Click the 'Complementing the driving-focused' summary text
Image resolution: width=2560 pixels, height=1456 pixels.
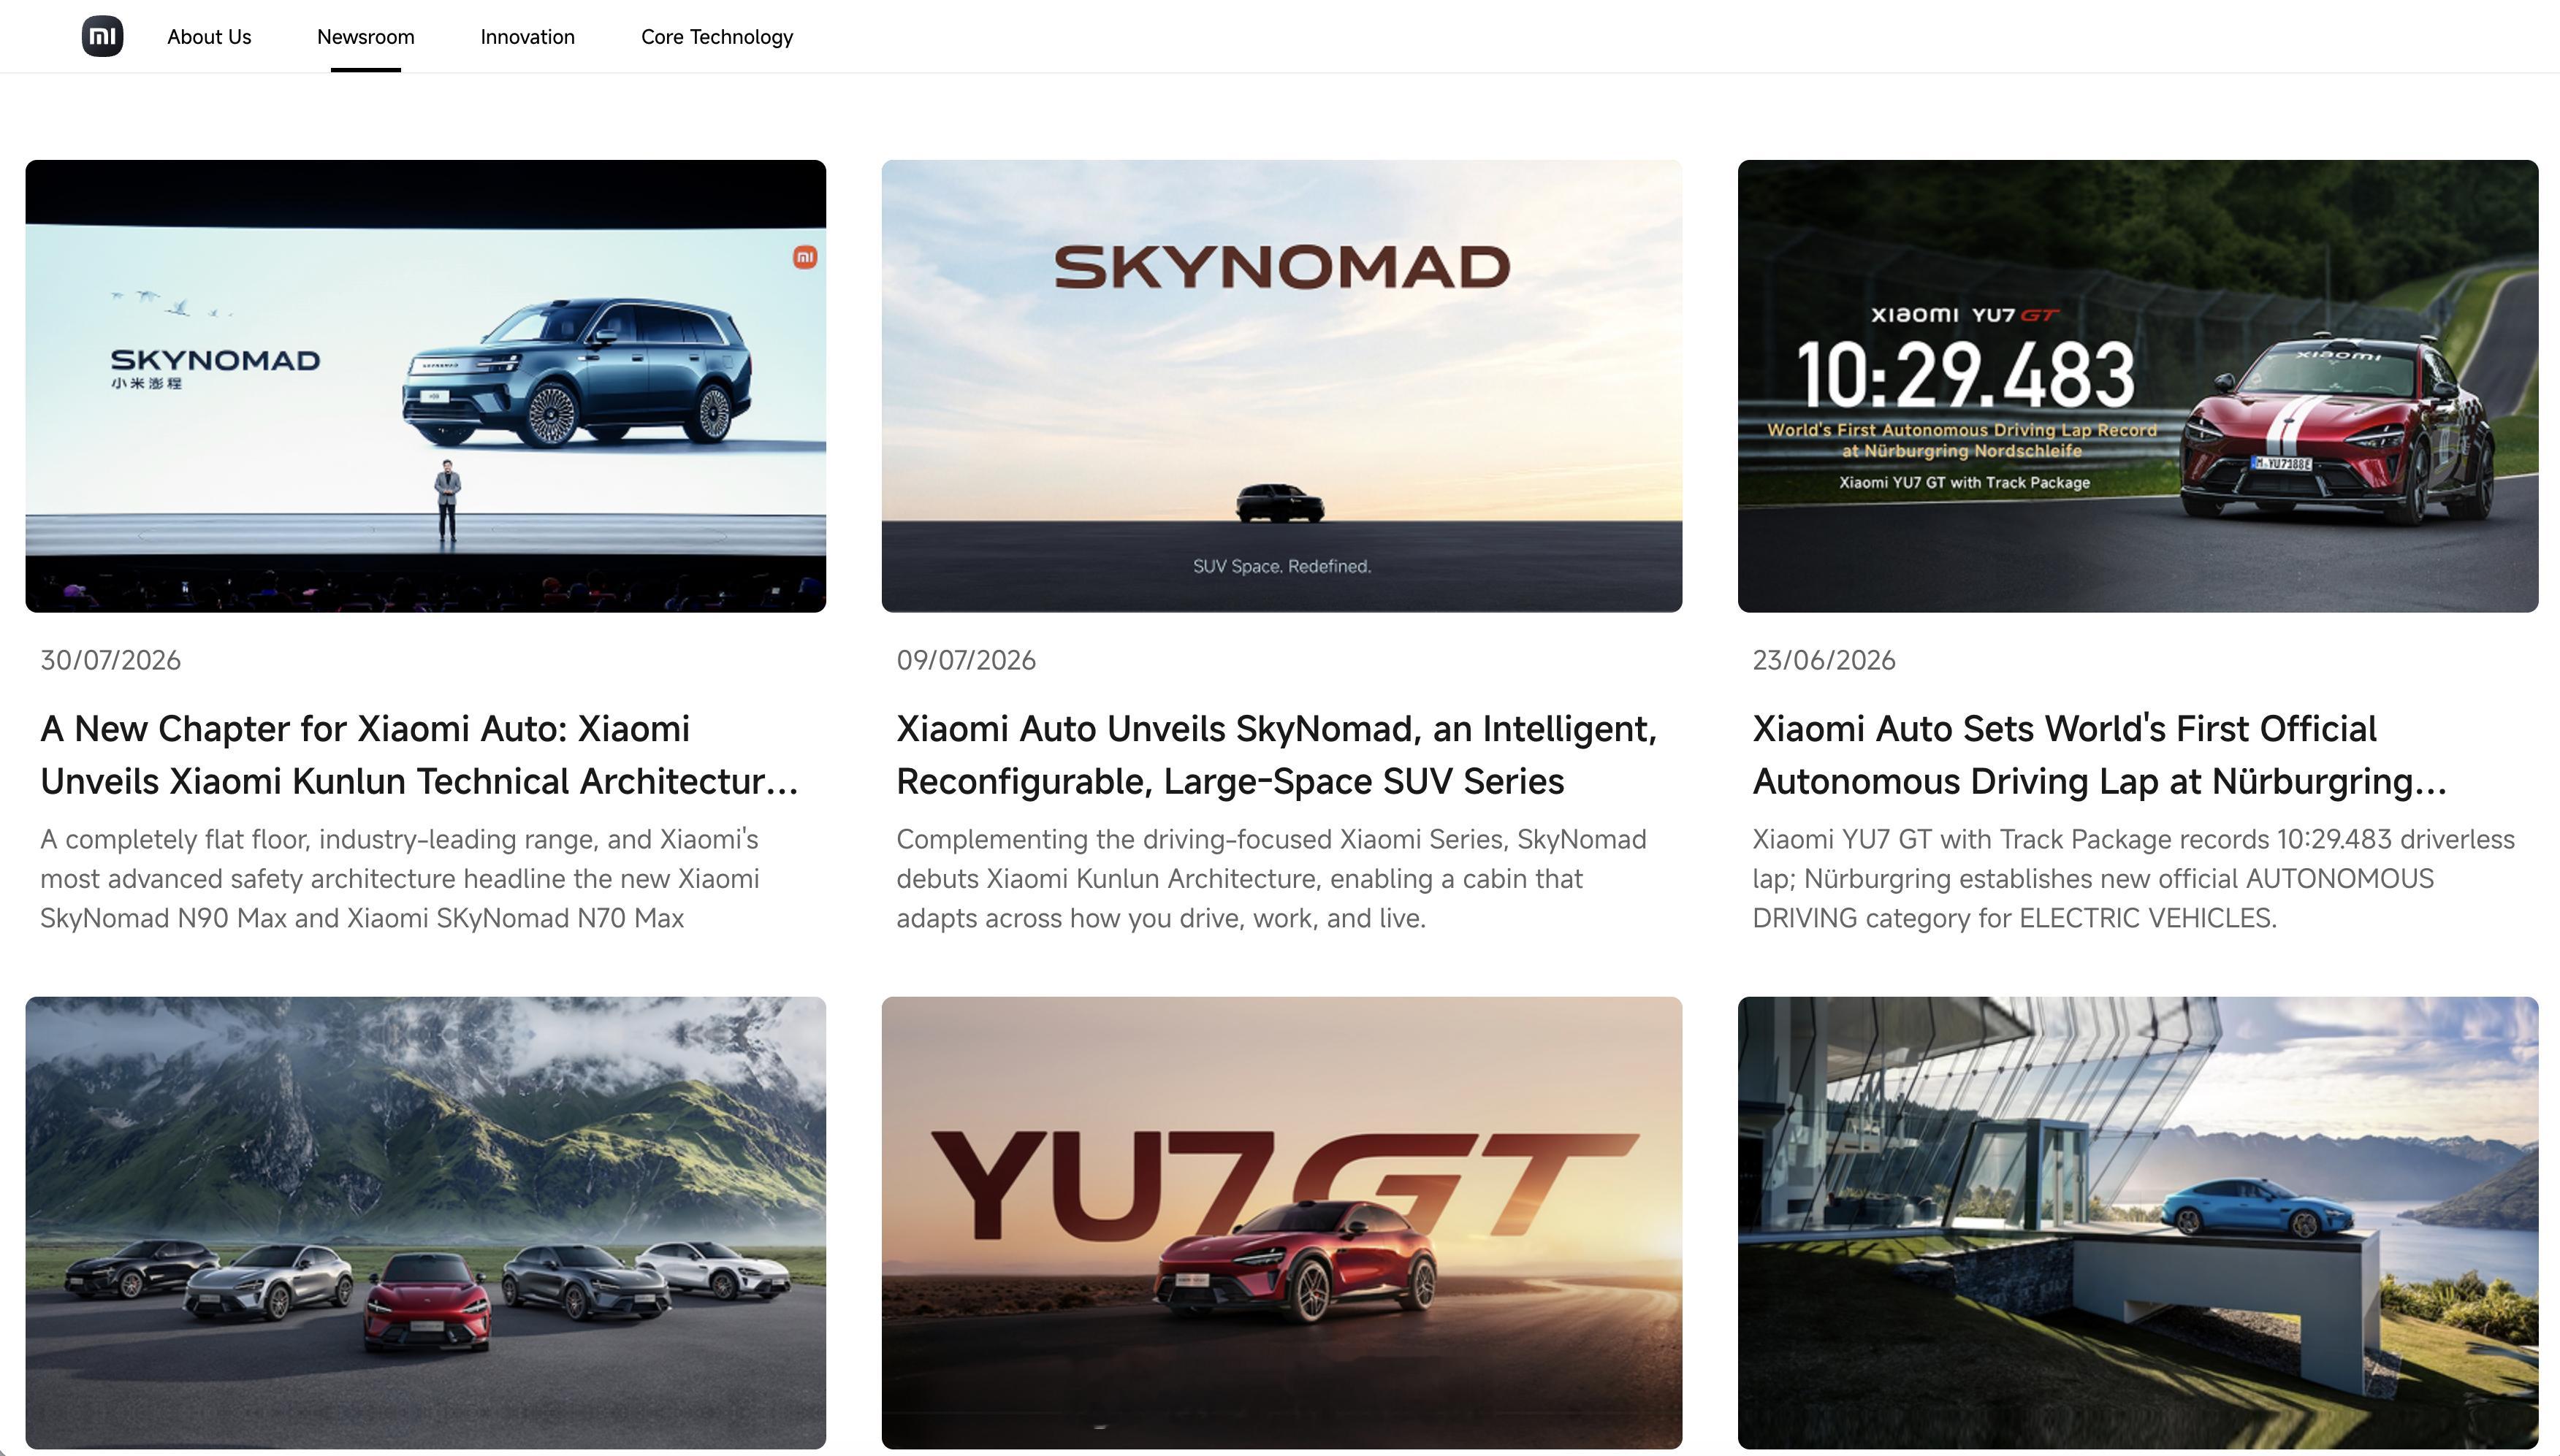click(1271, 879)
